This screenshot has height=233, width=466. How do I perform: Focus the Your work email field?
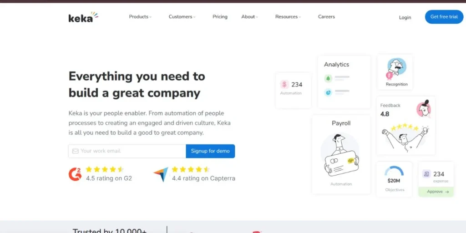(127, 151)
